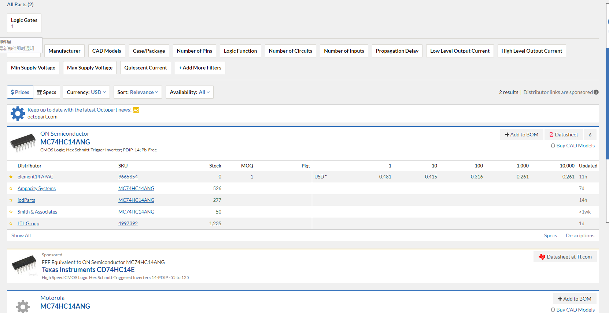
Task: Open the Smith & Associates distributor link
Action: (37, 212)
